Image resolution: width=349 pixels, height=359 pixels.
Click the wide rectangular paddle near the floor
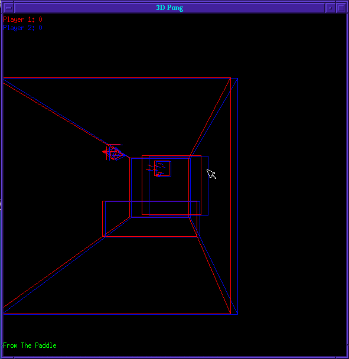tap(151, 219)
